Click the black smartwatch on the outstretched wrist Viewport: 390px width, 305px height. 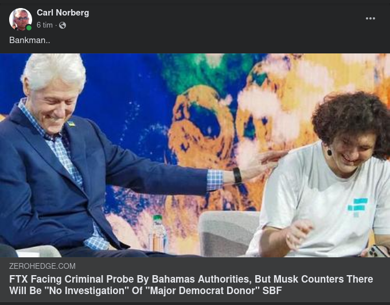[237, 175]
